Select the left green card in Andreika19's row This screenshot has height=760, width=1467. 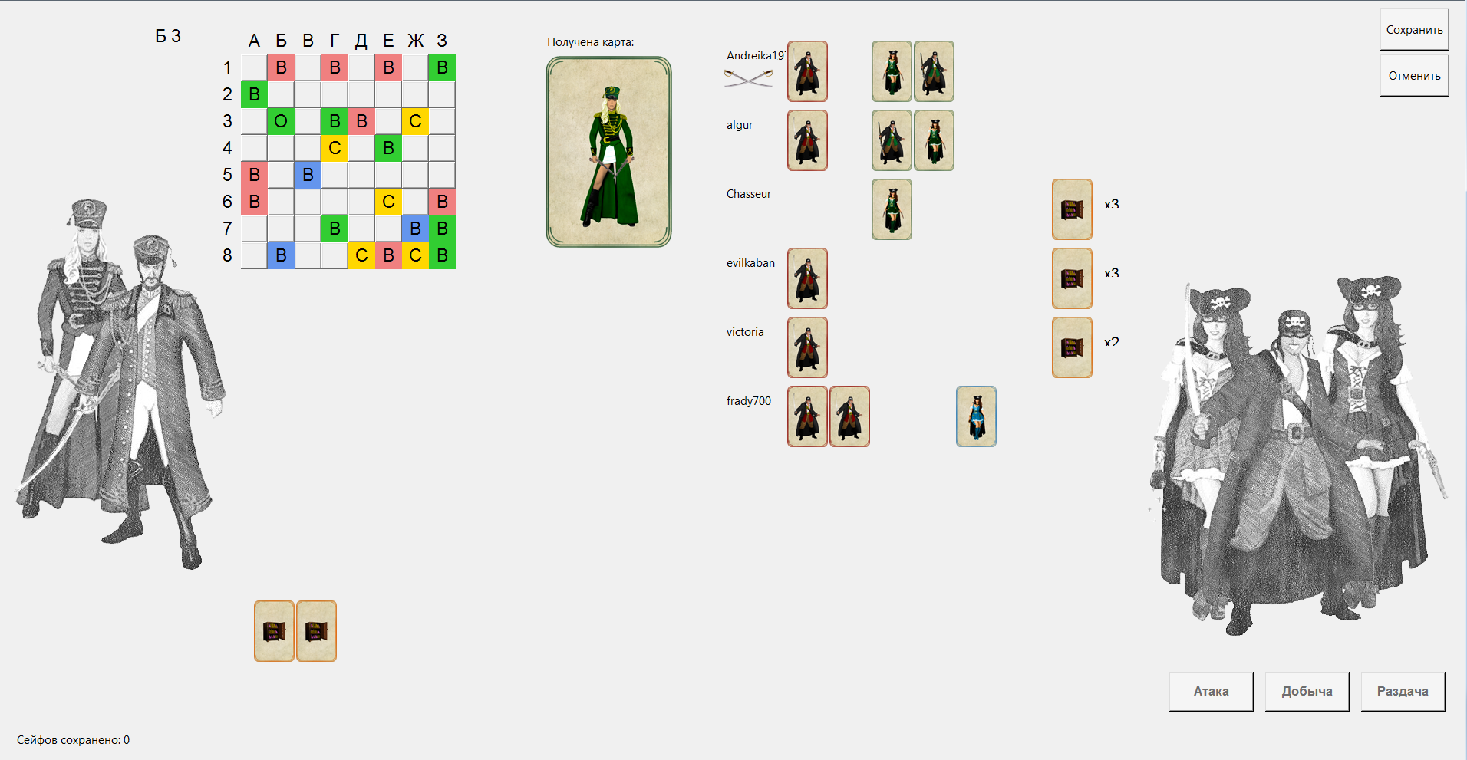(892, 71)
